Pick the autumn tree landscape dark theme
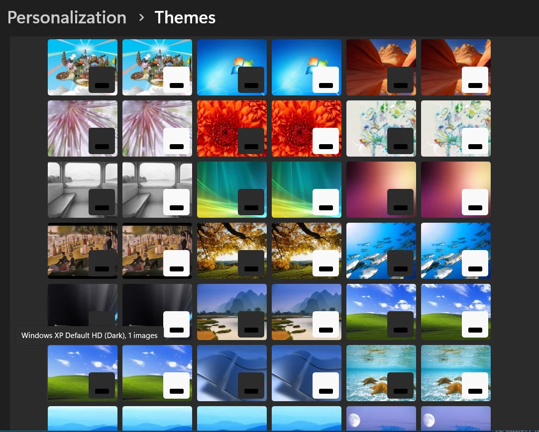Screen dimensions: 539x432 click(x=232, y=251)
